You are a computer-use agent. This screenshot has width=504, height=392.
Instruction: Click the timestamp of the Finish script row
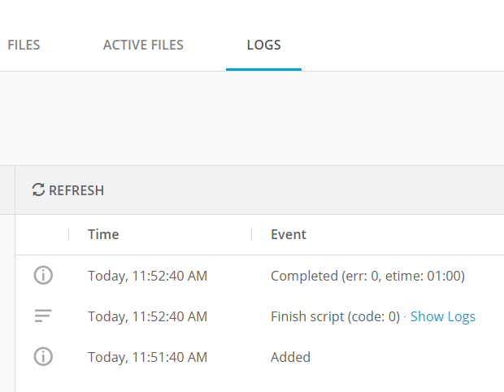click(x=147, y=316)
